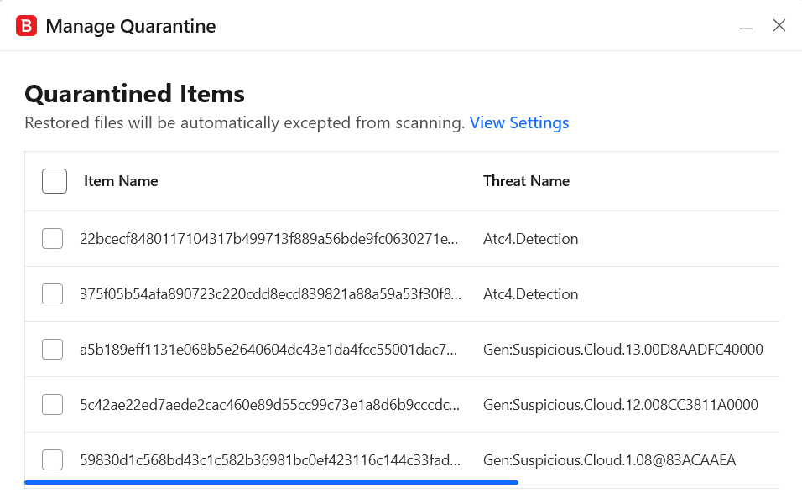Select item name a5b189eff1131e068b5e2640604dc...

point(268,350)
